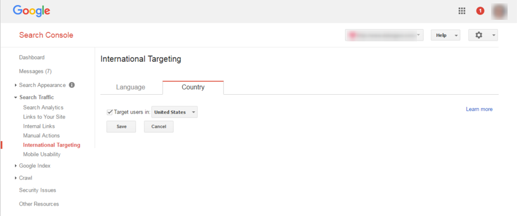Click the Settings dropdown arrow beside the gear
517x216 pixels.
[494, 35]
